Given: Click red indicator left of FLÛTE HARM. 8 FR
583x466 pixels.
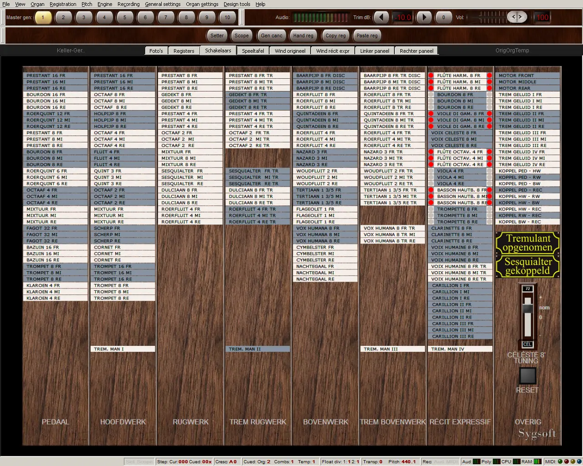Looking at the screenshot, I should coord(430,76).
